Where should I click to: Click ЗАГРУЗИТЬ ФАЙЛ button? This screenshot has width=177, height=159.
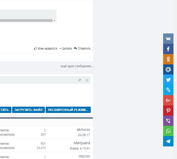(28, 110)
